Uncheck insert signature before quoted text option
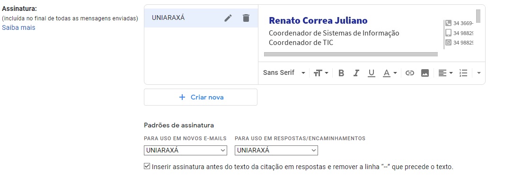The image size is (505, 180). point(147,167)
